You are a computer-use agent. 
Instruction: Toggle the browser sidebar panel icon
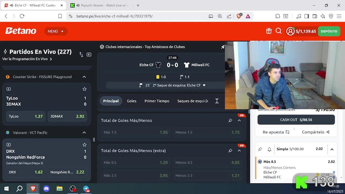[x=306, y=16]
